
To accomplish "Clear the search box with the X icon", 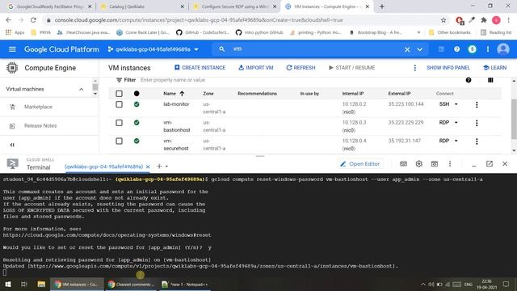I will [x=407, y=49].
